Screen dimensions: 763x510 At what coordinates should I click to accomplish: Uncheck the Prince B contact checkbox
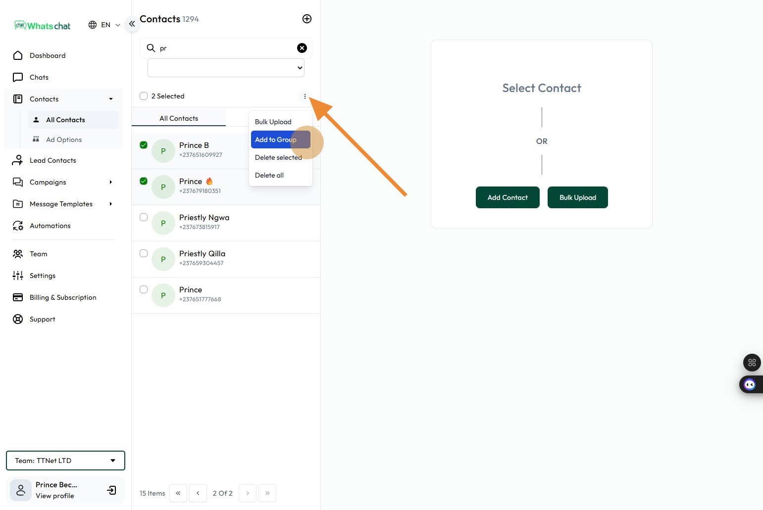[x=144, y=145]
